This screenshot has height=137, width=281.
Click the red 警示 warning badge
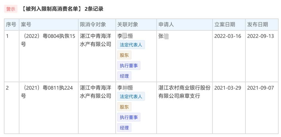(10, 9)
